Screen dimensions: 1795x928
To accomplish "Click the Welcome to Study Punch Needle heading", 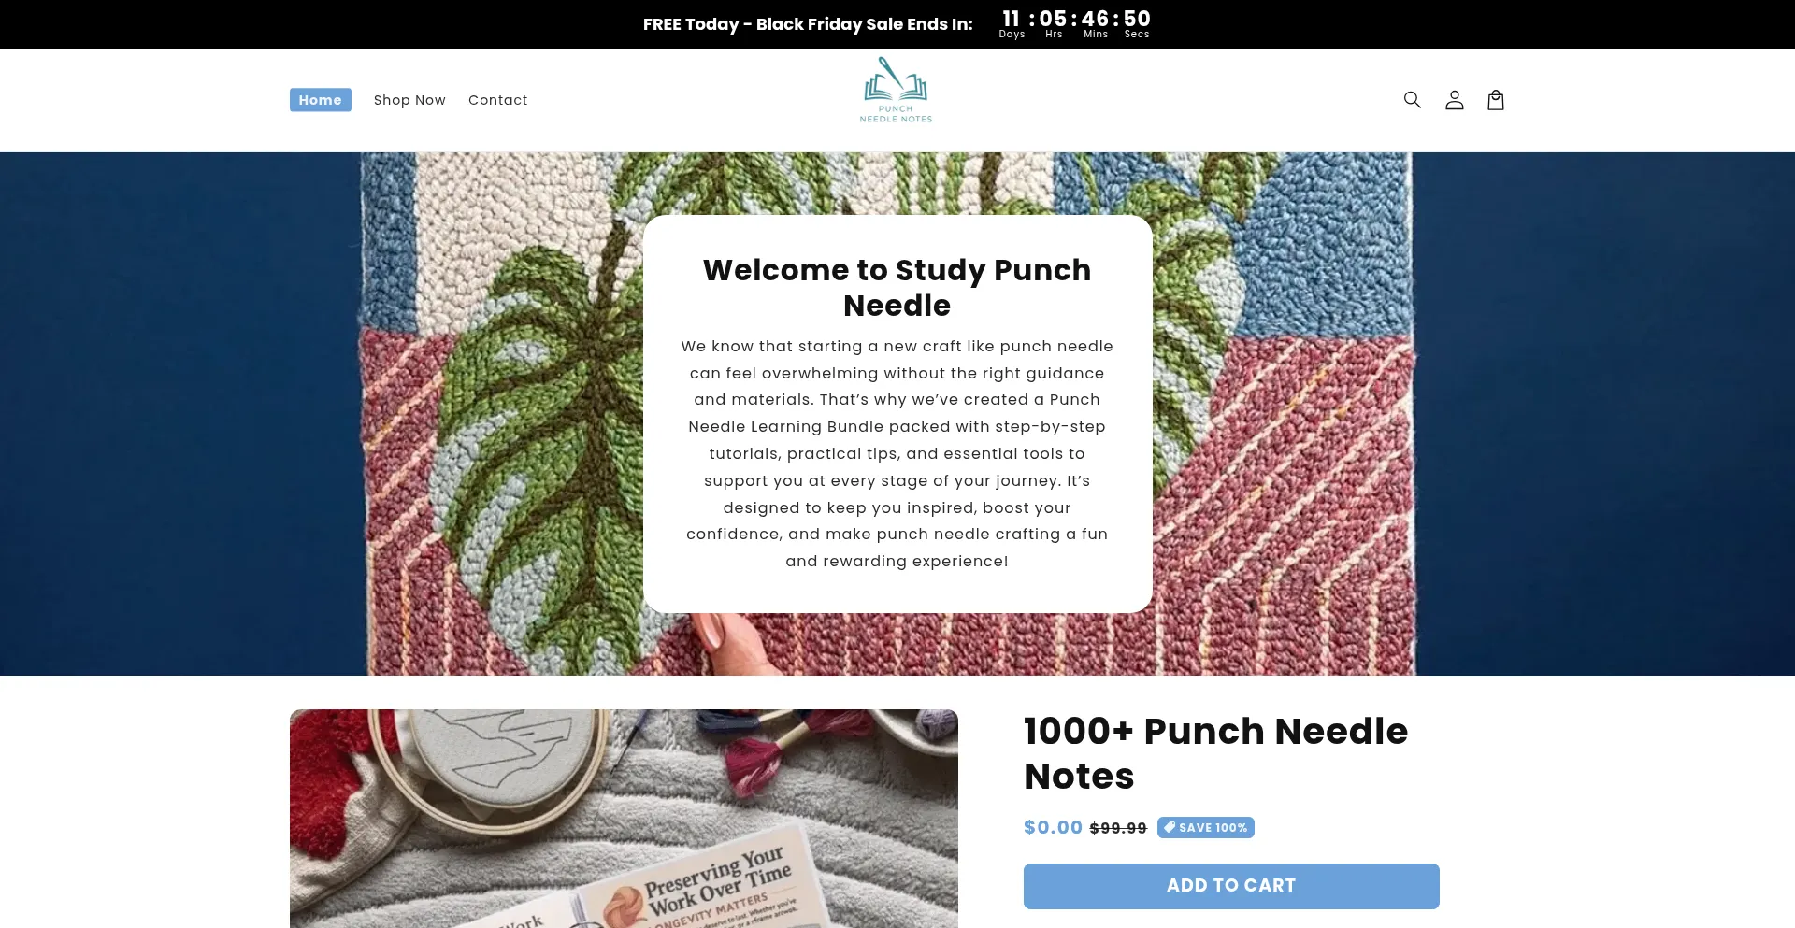I will pos(897,288).
